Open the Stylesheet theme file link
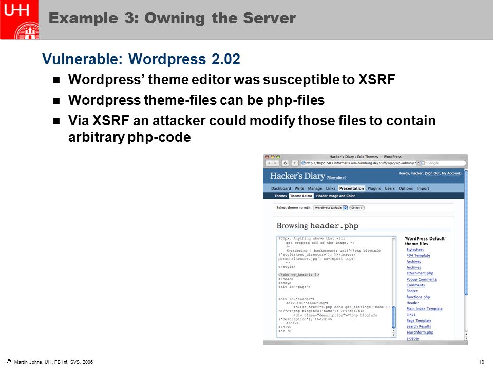 tap(415, 250)
